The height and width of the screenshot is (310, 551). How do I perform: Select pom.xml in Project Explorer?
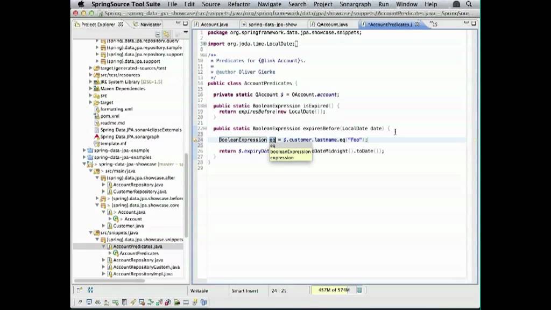click(110, 116)
